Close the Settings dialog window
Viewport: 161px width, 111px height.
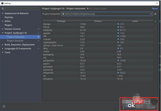[157, 3]
